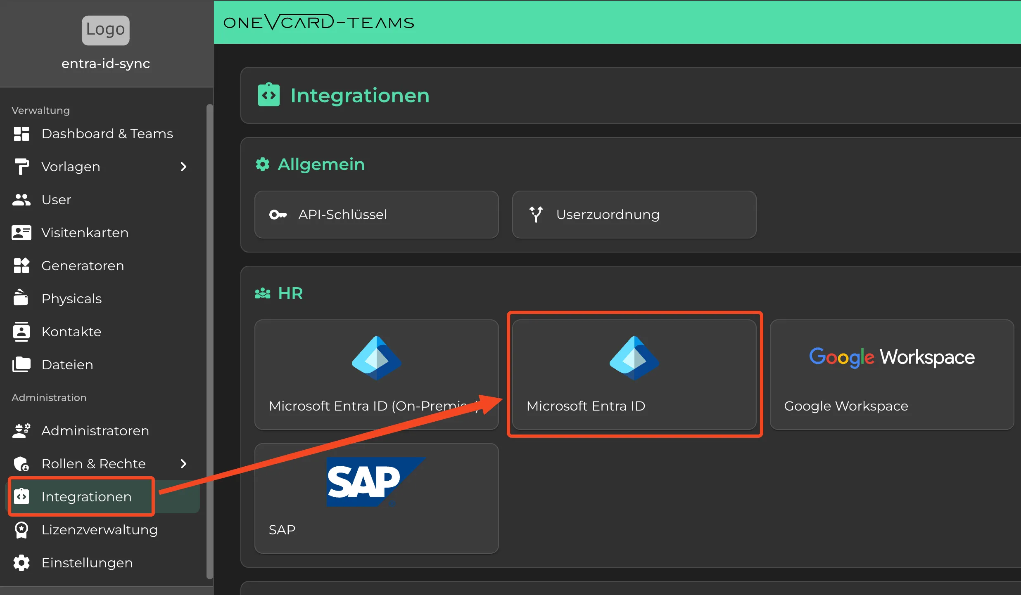1021x595 pixels.
Task: Open the Microsoft Entra ID integration card
Action: 634,375
